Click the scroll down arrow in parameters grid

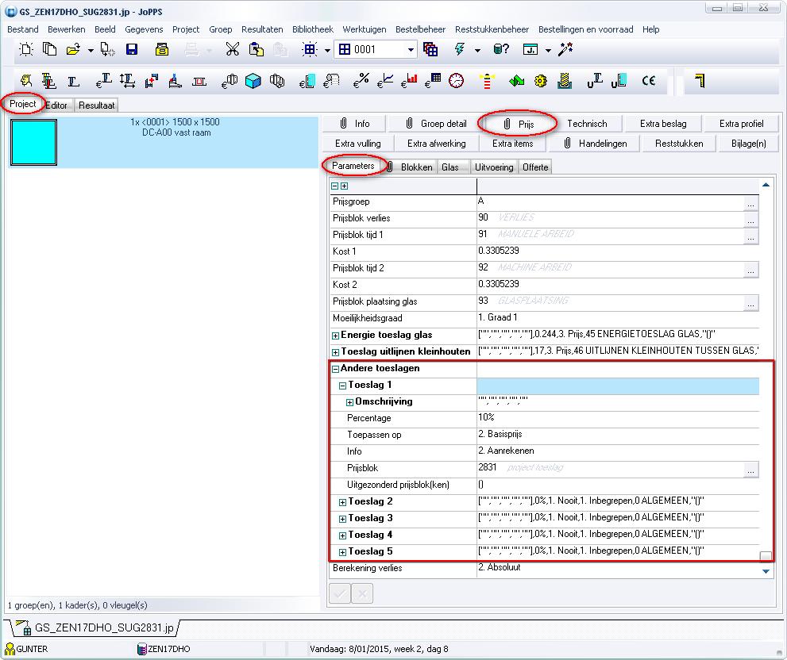(766, 571)
